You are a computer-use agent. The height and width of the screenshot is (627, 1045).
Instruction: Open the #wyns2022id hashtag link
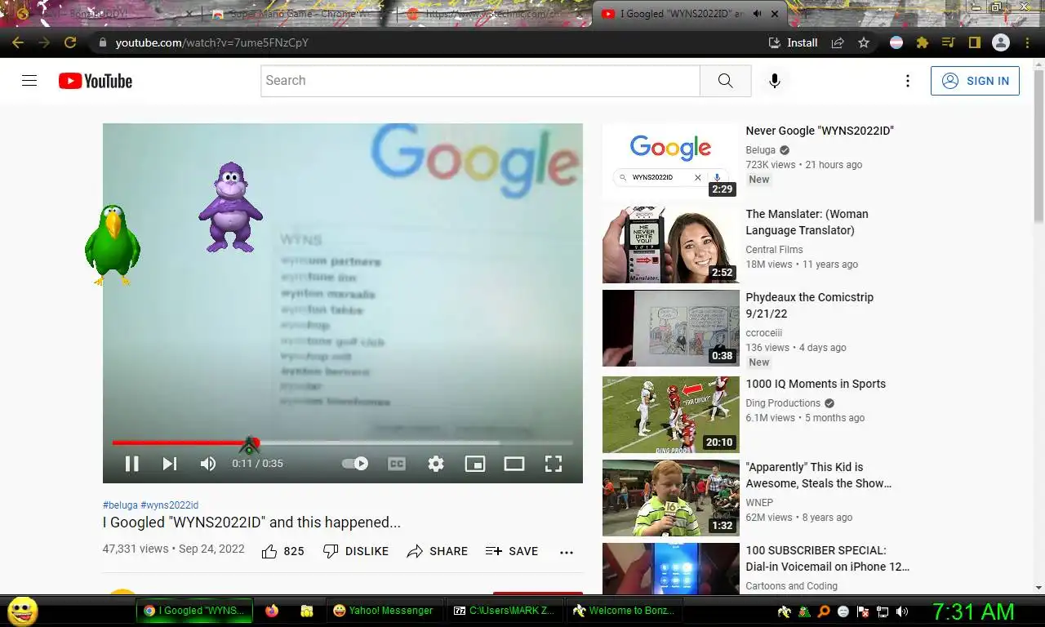(x=169, y=505)
